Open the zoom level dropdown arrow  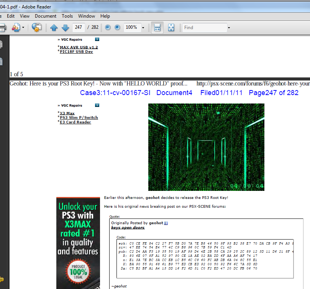coord(143,28)
